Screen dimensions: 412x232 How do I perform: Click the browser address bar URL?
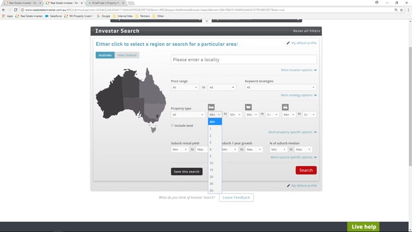pyautogui.click(x=155, y=10)
